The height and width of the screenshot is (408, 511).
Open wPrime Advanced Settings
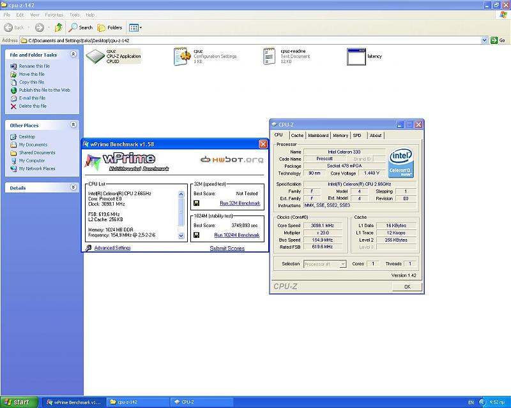coord(112,248)
